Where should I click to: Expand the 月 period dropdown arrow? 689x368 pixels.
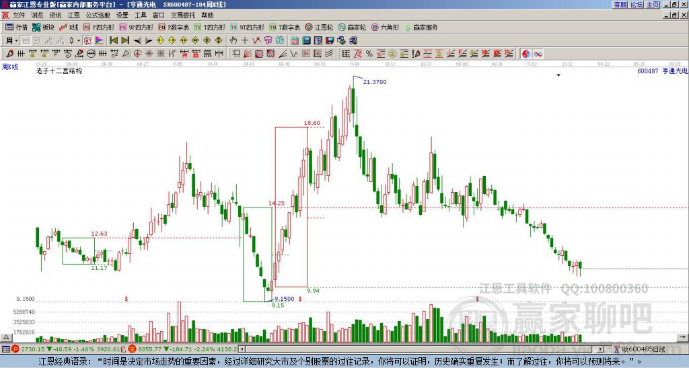click(17, 40)
